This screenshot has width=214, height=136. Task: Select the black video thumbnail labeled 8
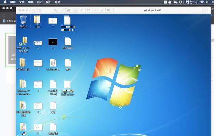(53, 44)
